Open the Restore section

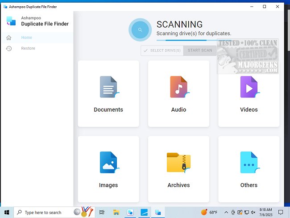[28, 48]
